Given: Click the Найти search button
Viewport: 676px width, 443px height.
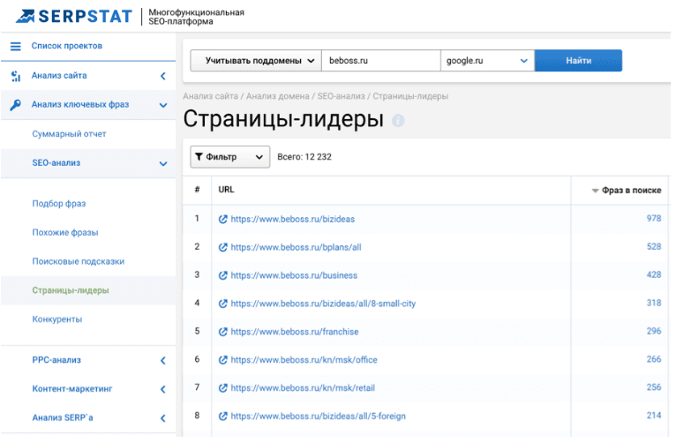Looking at the screenshot, I should point(578,61).
